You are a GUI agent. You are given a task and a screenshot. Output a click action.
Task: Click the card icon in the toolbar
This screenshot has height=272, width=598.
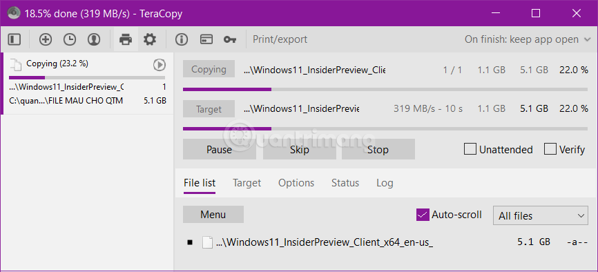click(x=206, y=39)
